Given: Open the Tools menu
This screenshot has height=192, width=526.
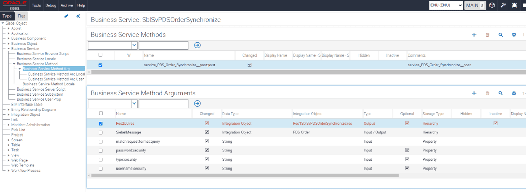Looking at the screenshot, I should click(x=36, y=5).
